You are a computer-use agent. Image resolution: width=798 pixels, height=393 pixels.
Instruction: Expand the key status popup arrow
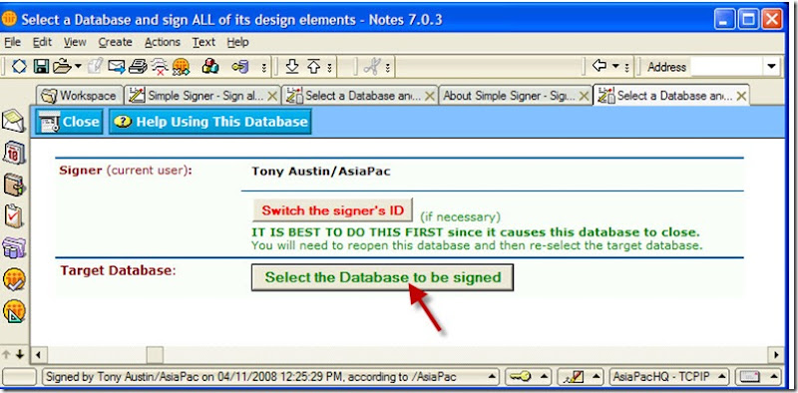543,377
